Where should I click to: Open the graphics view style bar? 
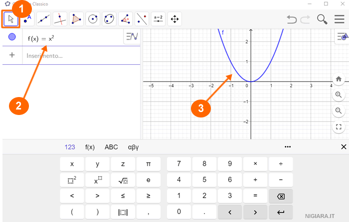pos(343,37)
